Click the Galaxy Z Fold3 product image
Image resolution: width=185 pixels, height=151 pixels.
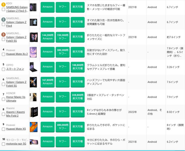(x=34, y=37)
